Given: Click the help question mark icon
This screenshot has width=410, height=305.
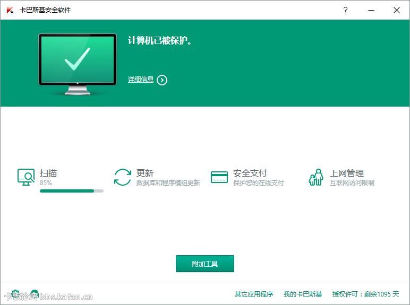Looking at the screenshot, I should click(x=345, y=10).
